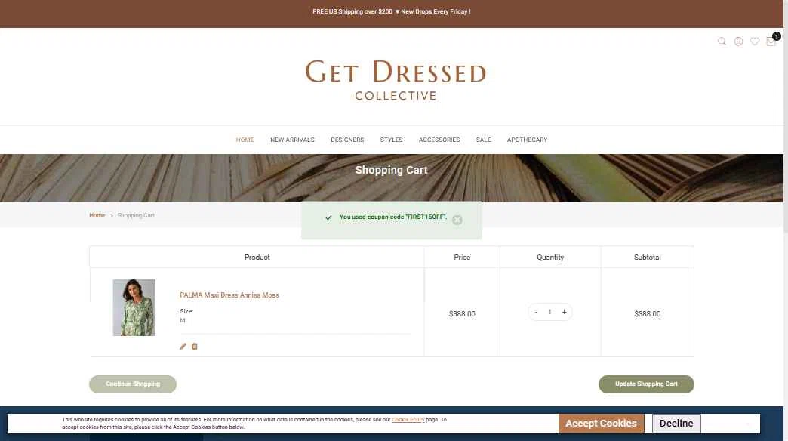Click the Accept Cookies button
The image size is (788, 441).
pyautogui.click(x=601, y=424)
